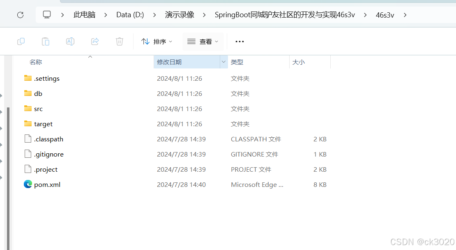The width and height of the screenshot is (456, 250).
Task: Sort by the 修改日期 column header
Action: [169, 62]
